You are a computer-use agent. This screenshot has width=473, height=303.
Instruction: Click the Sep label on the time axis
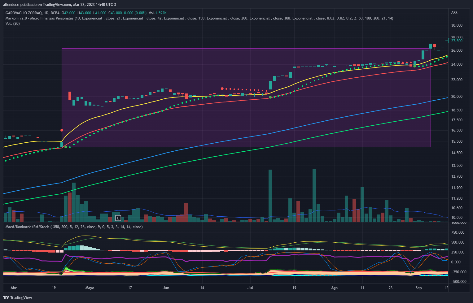tap(418, 288)
